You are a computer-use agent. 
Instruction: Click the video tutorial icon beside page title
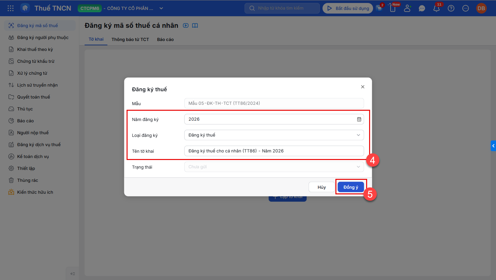pyautogui.click(x=186, y=25)
